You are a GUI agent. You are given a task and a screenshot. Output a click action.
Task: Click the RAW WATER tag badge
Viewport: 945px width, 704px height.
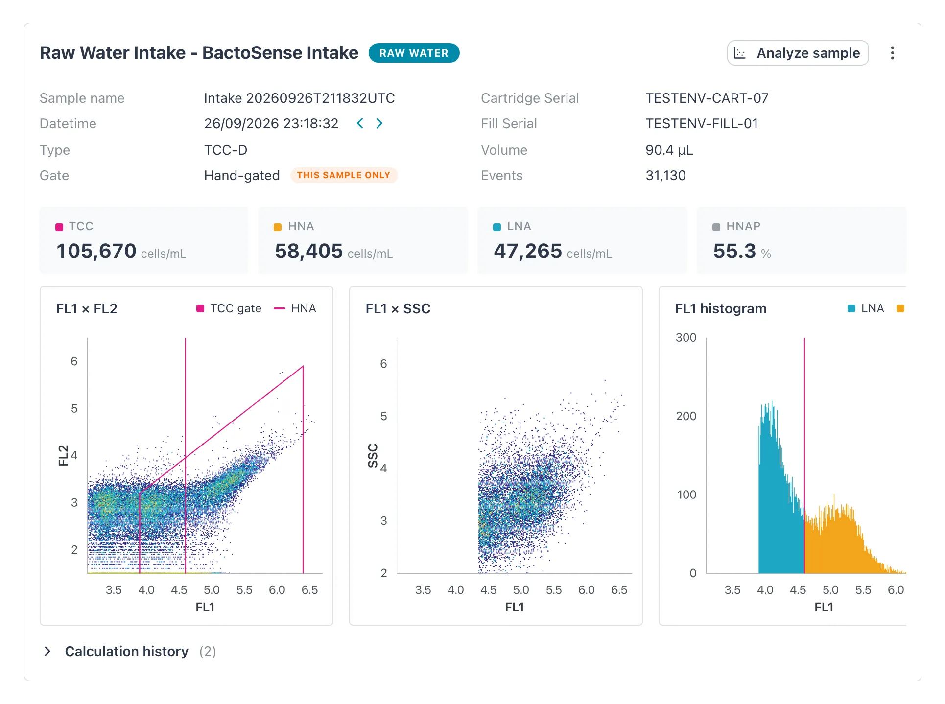(414, 53)
